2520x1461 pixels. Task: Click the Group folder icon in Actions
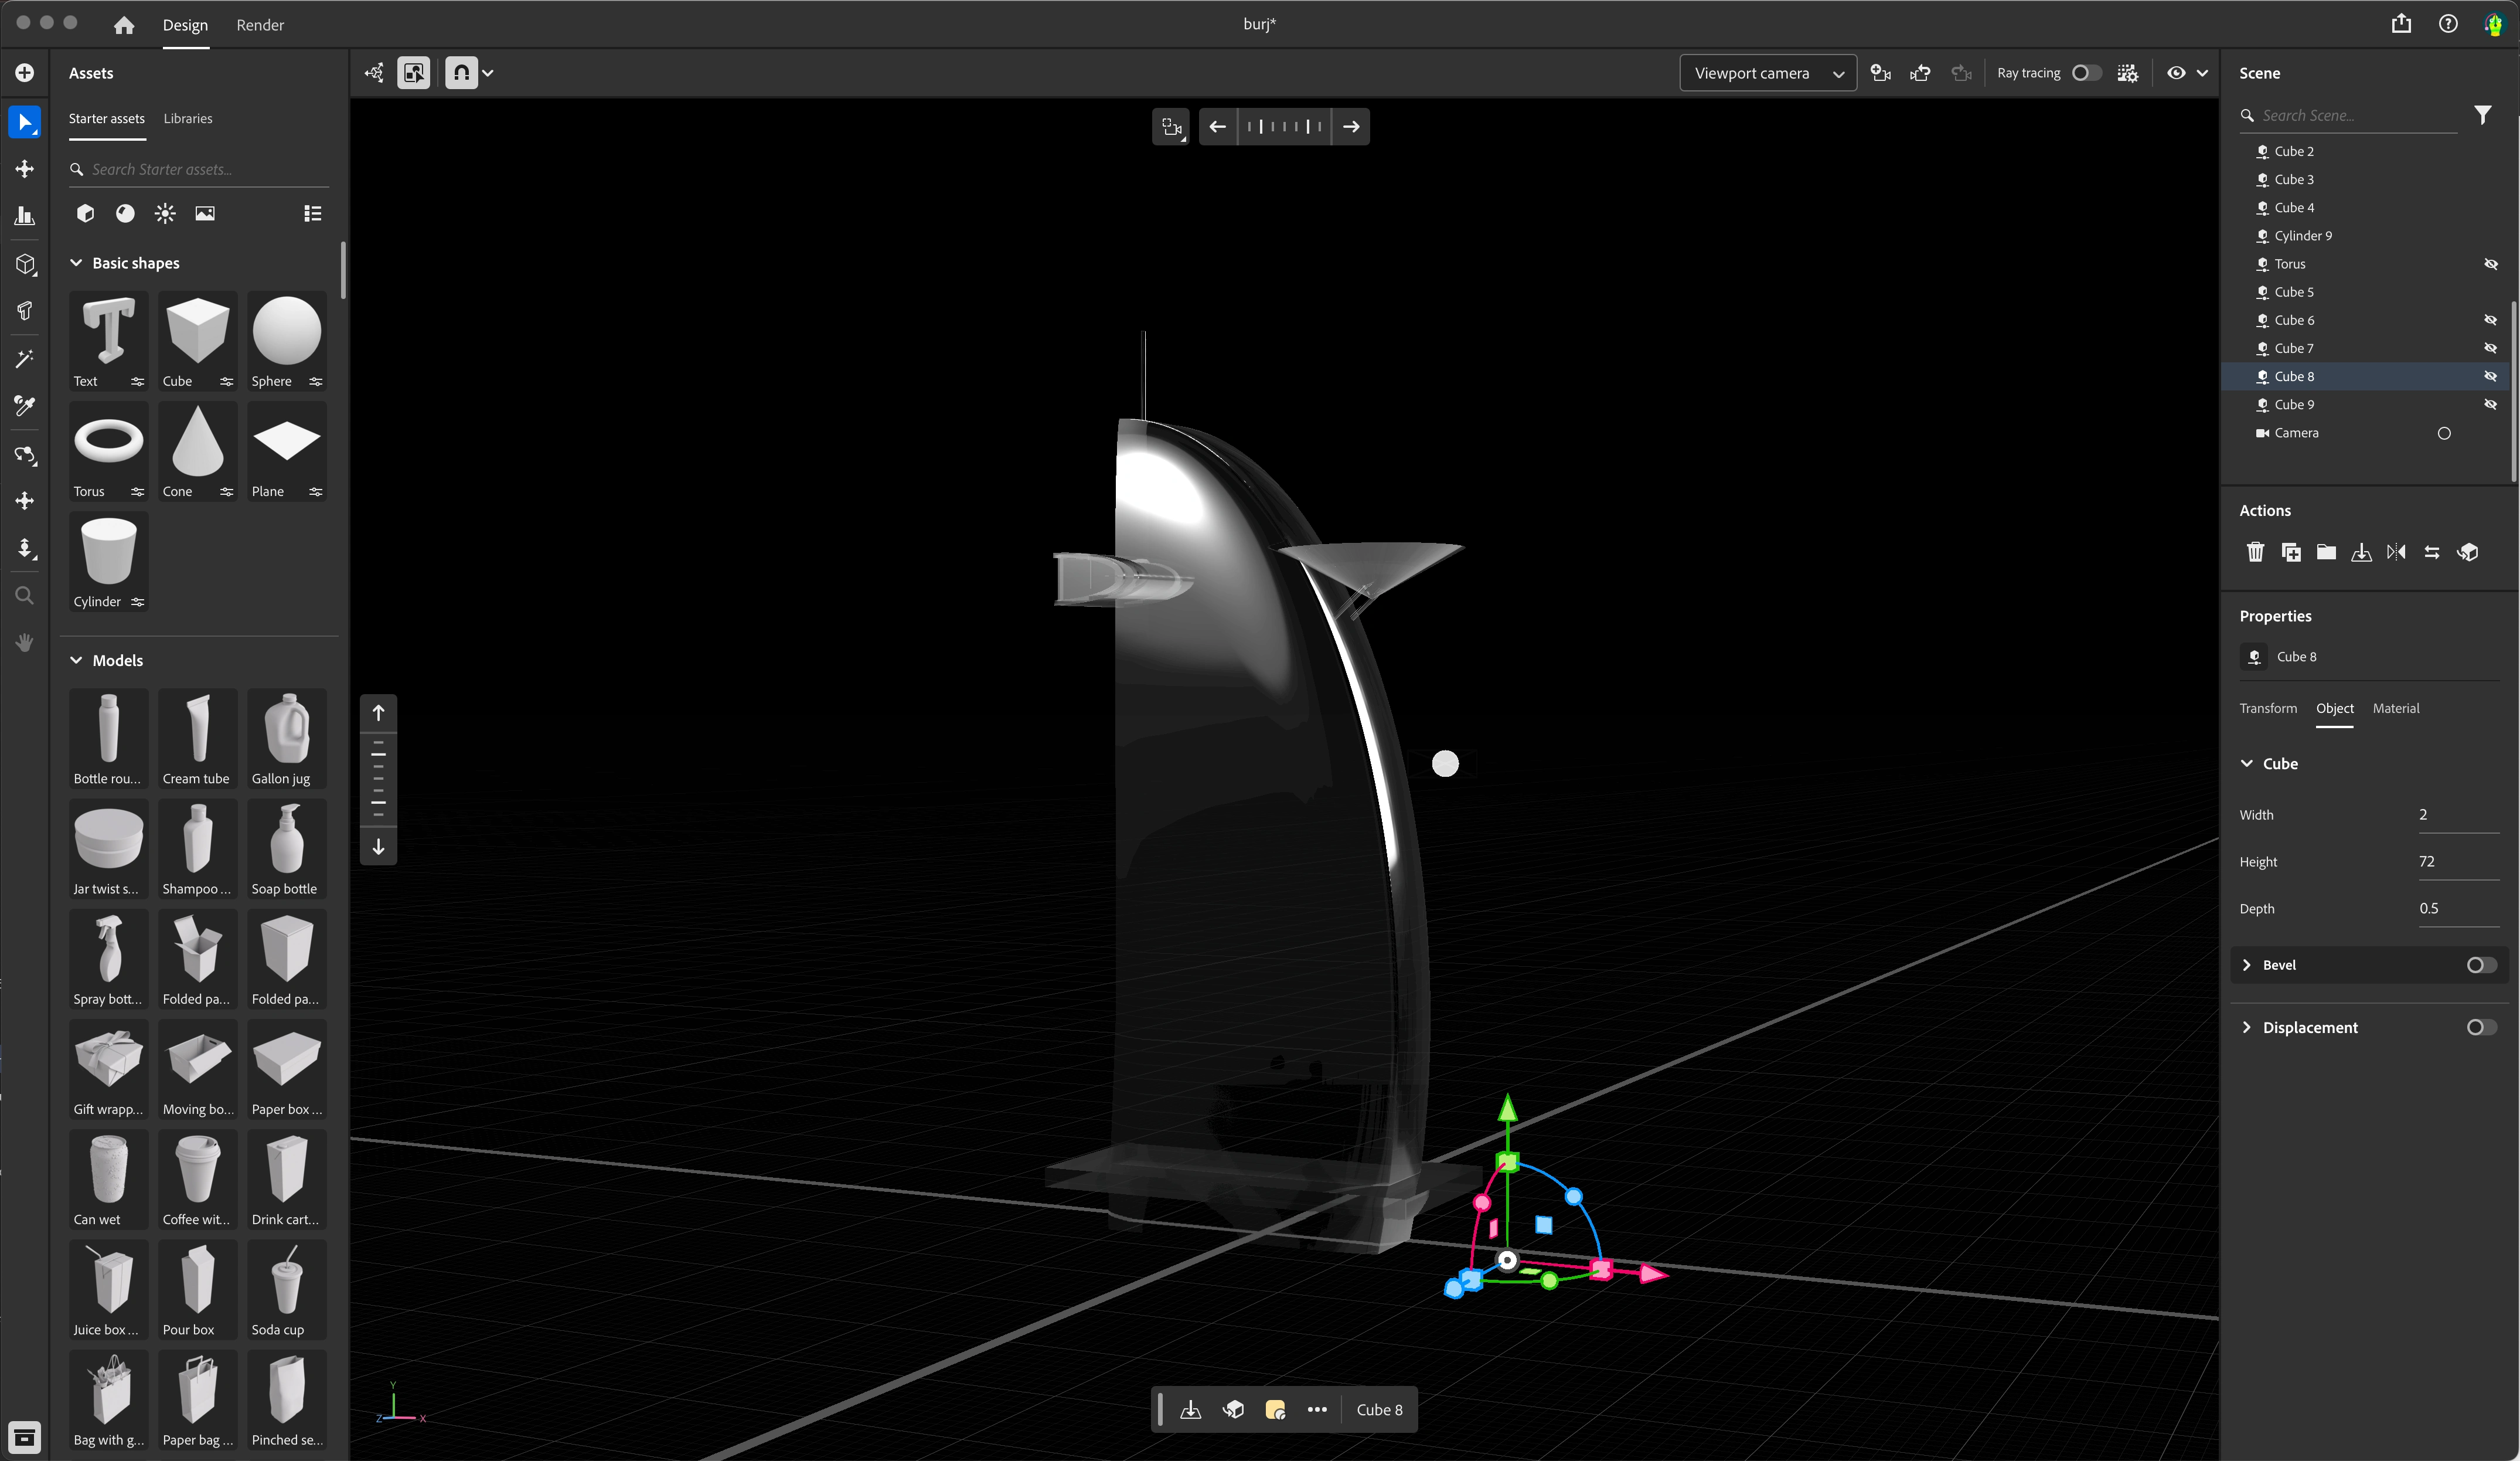point(2326,552)
